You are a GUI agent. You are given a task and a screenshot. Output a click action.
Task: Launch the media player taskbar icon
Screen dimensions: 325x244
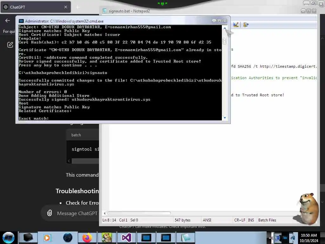pyautogui.click(x=47, y=238)
